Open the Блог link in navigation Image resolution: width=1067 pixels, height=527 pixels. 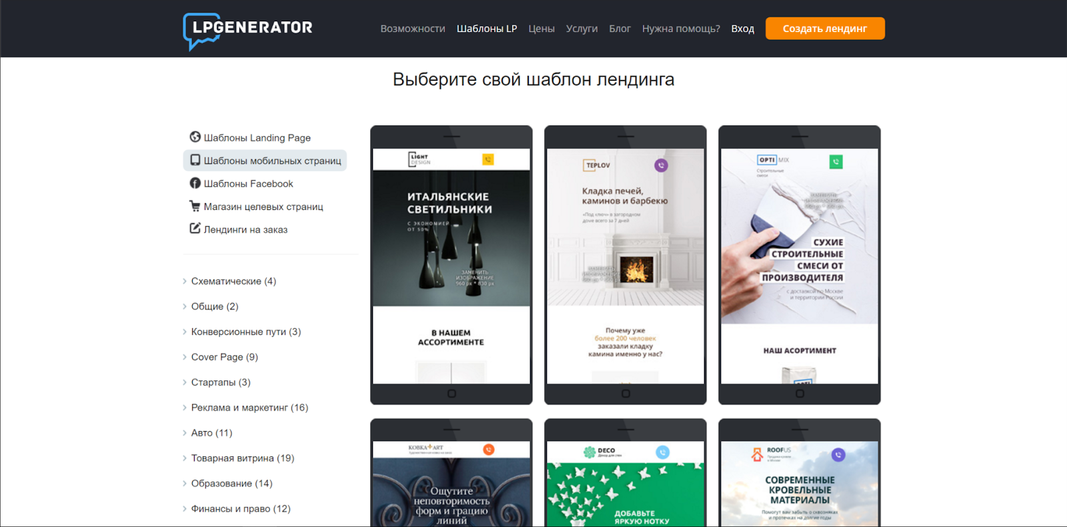[x=620, y=29]
